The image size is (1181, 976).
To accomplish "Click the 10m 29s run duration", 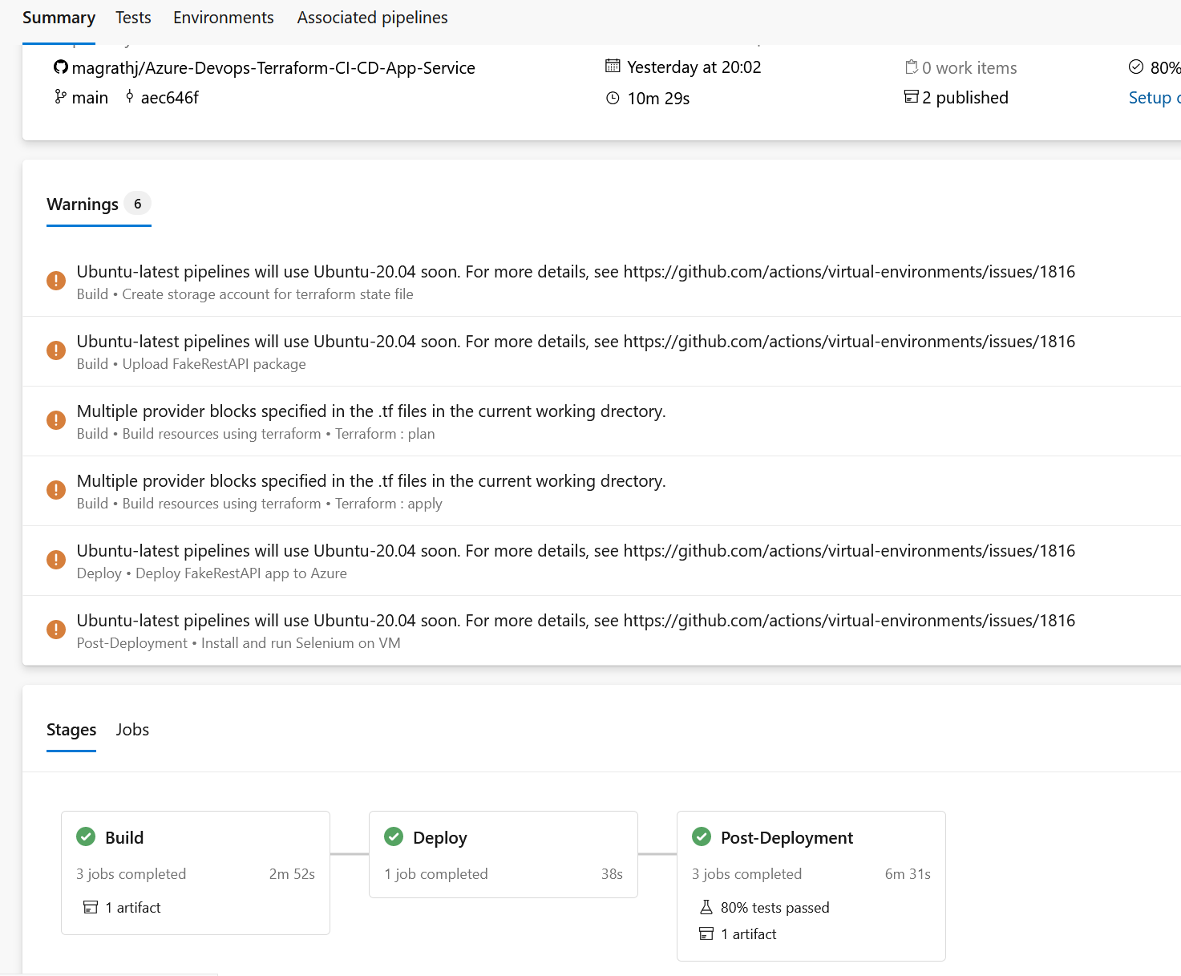I will pyautogui.click(x=658, y=99).
